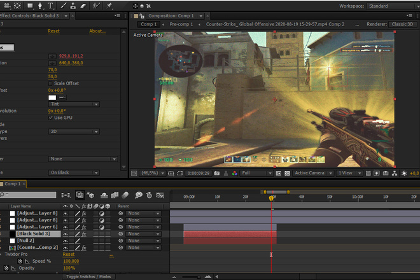Toggle viewer lock icon on Composition panel
This screenshot has width=420, height=280.
tap(142, 16)
